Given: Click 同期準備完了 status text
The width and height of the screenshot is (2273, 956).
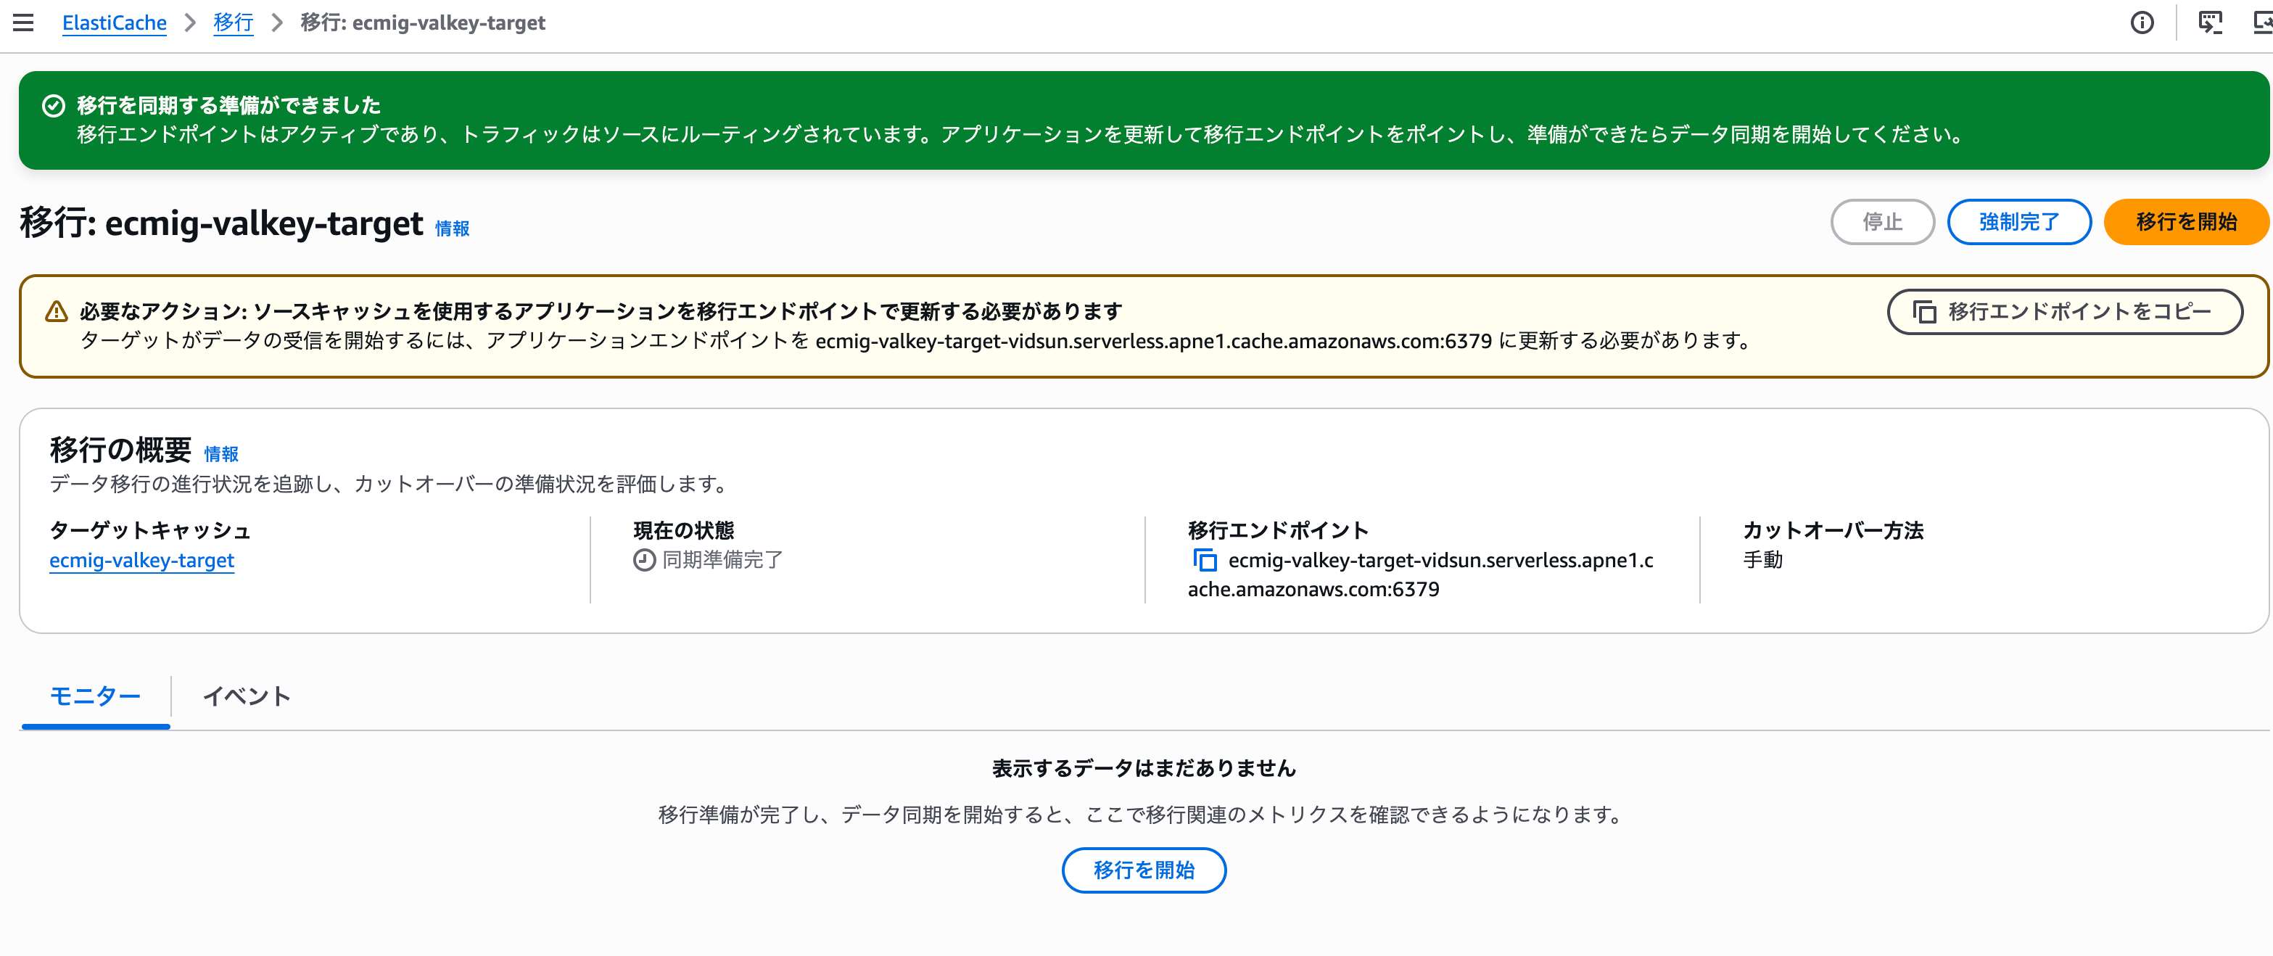Looking at the screenshot, I should 722,560.
